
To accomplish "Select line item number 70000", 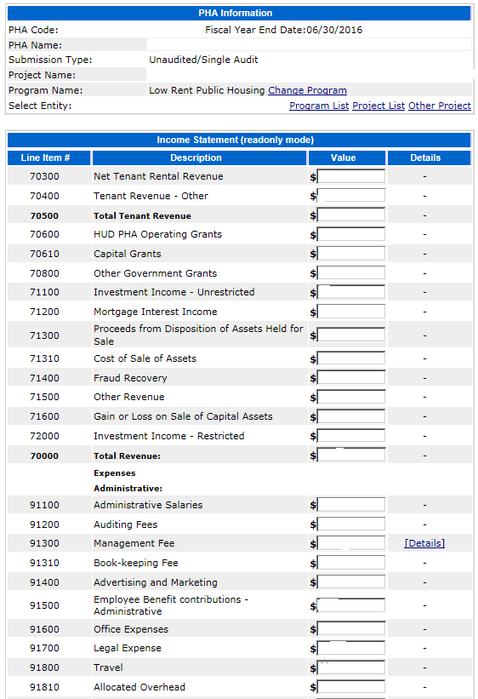I will (x=44, y=455).
